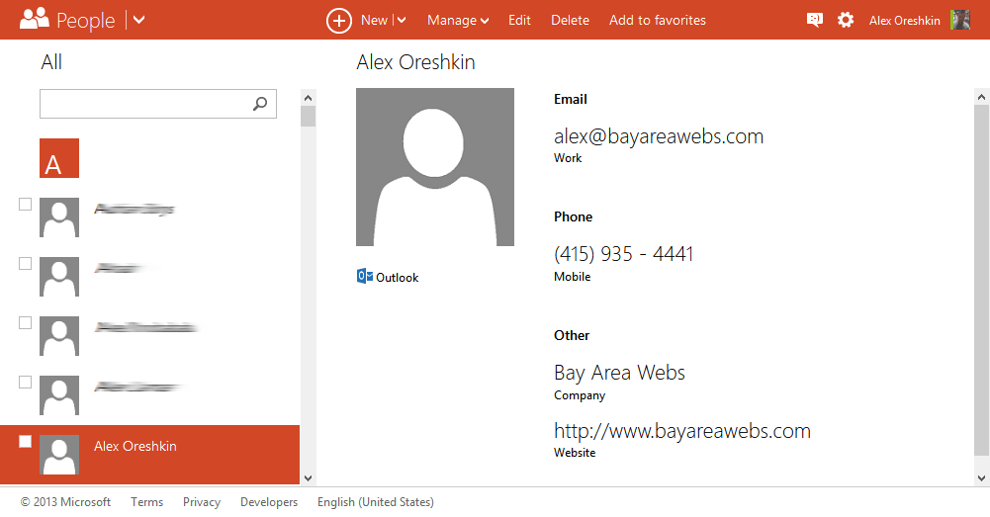Open the People app switcher chevron
The width and height of the screenshot is (990, 517).
[x=138, y=20]
